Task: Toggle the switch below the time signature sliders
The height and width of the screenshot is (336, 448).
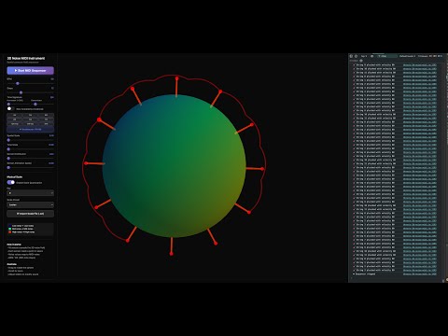Action: click(10, 108)
